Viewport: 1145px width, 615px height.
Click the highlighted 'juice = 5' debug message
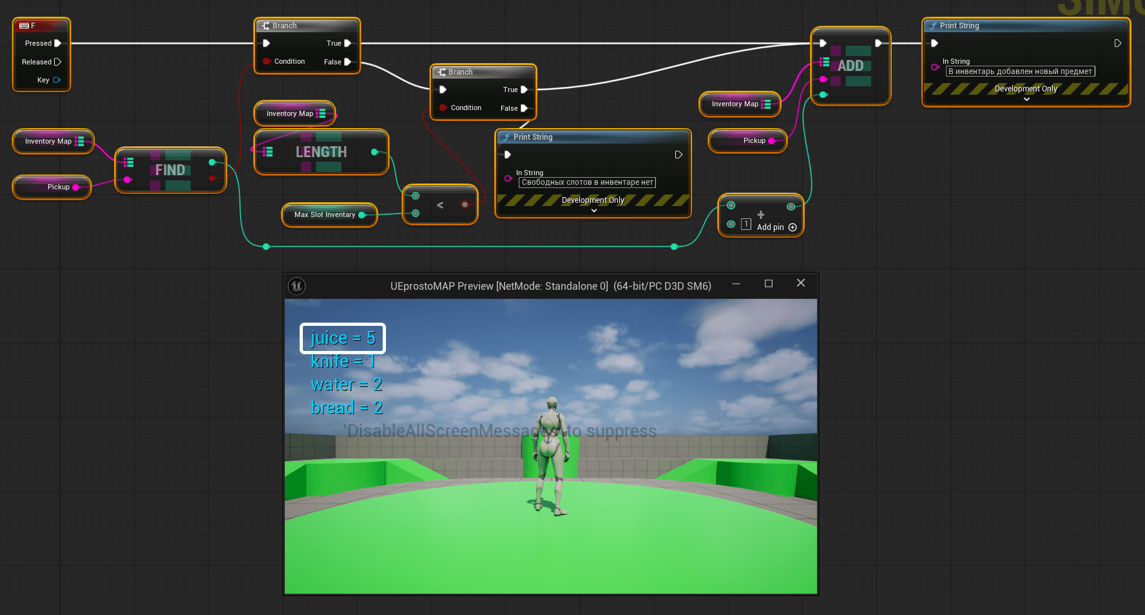click(x=343, y=338)
